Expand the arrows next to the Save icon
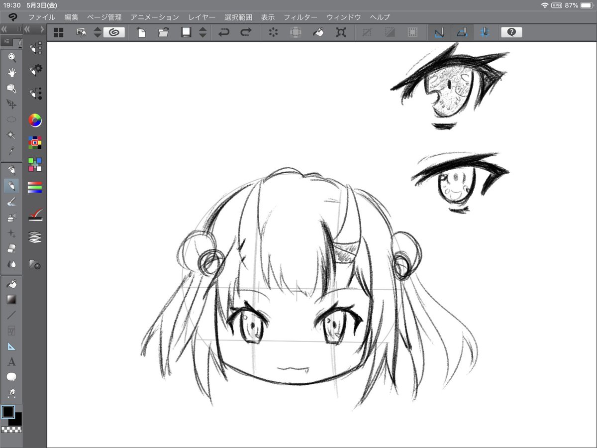 click(x=202, y=33)
